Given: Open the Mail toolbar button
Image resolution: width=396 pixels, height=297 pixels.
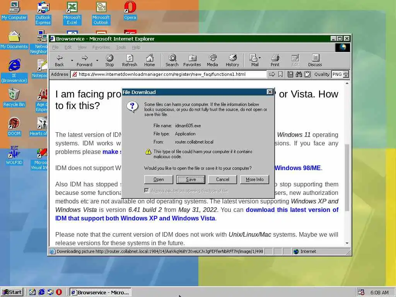Looking at the screenshot, I should click(254, 61).
